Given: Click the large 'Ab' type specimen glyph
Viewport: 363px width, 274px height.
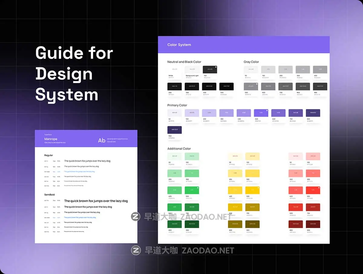Looking at the screenshot, I should [x=102, y=140].
